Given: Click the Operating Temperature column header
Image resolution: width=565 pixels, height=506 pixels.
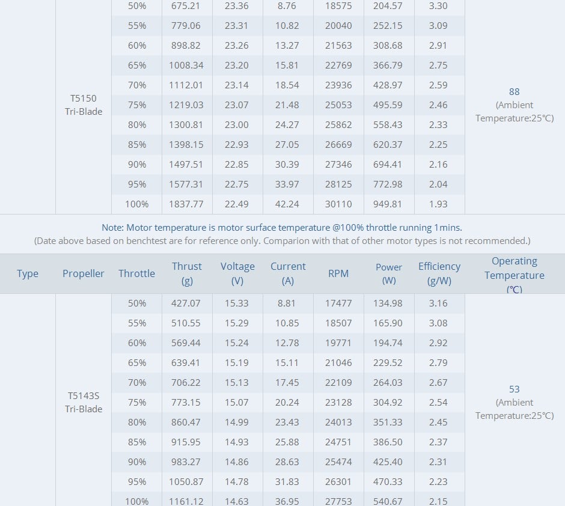Looking at the screenshot, I should [514, 275].
